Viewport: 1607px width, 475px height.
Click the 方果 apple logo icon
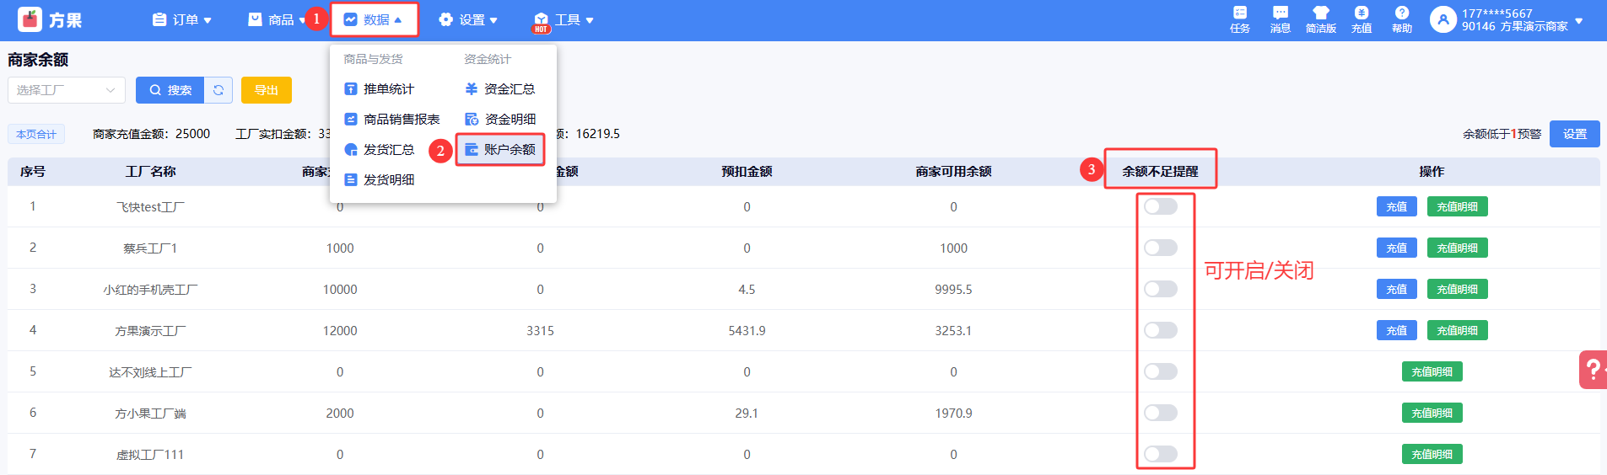point(30,19)
